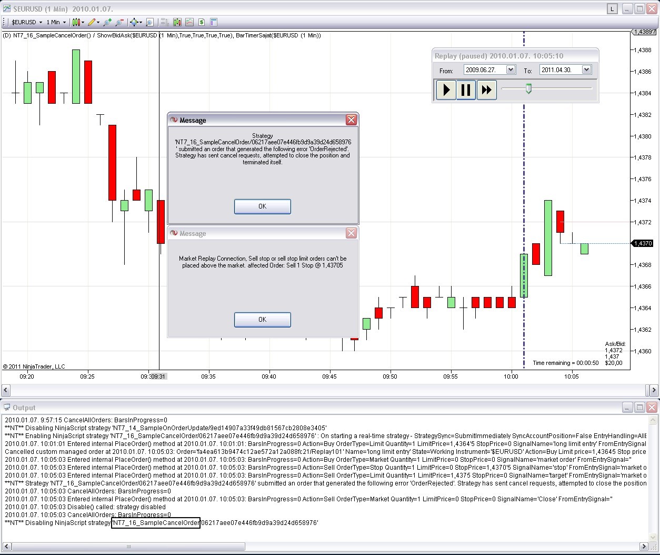This screenshot has height=555, width=660.
Task: Click the zoom in magnifier icon
Action: pyautogui.click(x=107, y=22)
